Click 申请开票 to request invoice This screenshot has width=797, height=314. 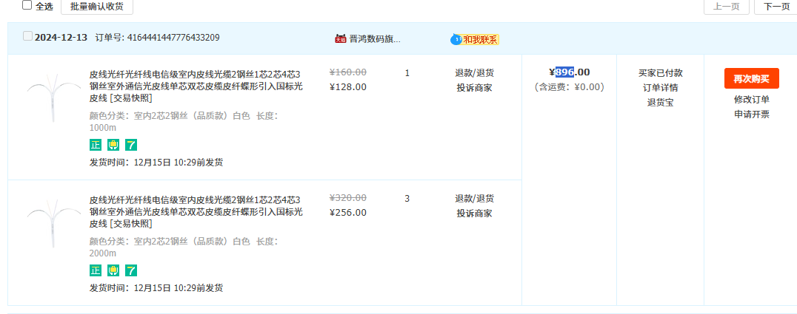coord(751,114)
